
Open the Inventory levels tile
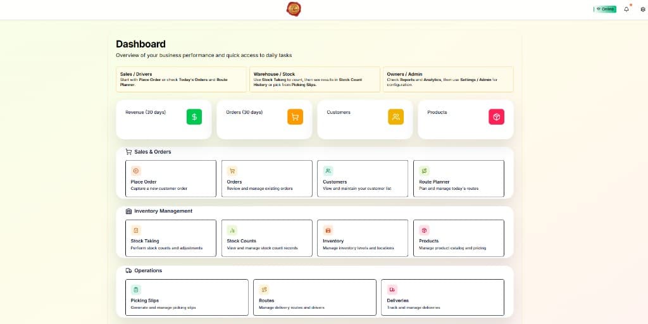tap(362, 238)
